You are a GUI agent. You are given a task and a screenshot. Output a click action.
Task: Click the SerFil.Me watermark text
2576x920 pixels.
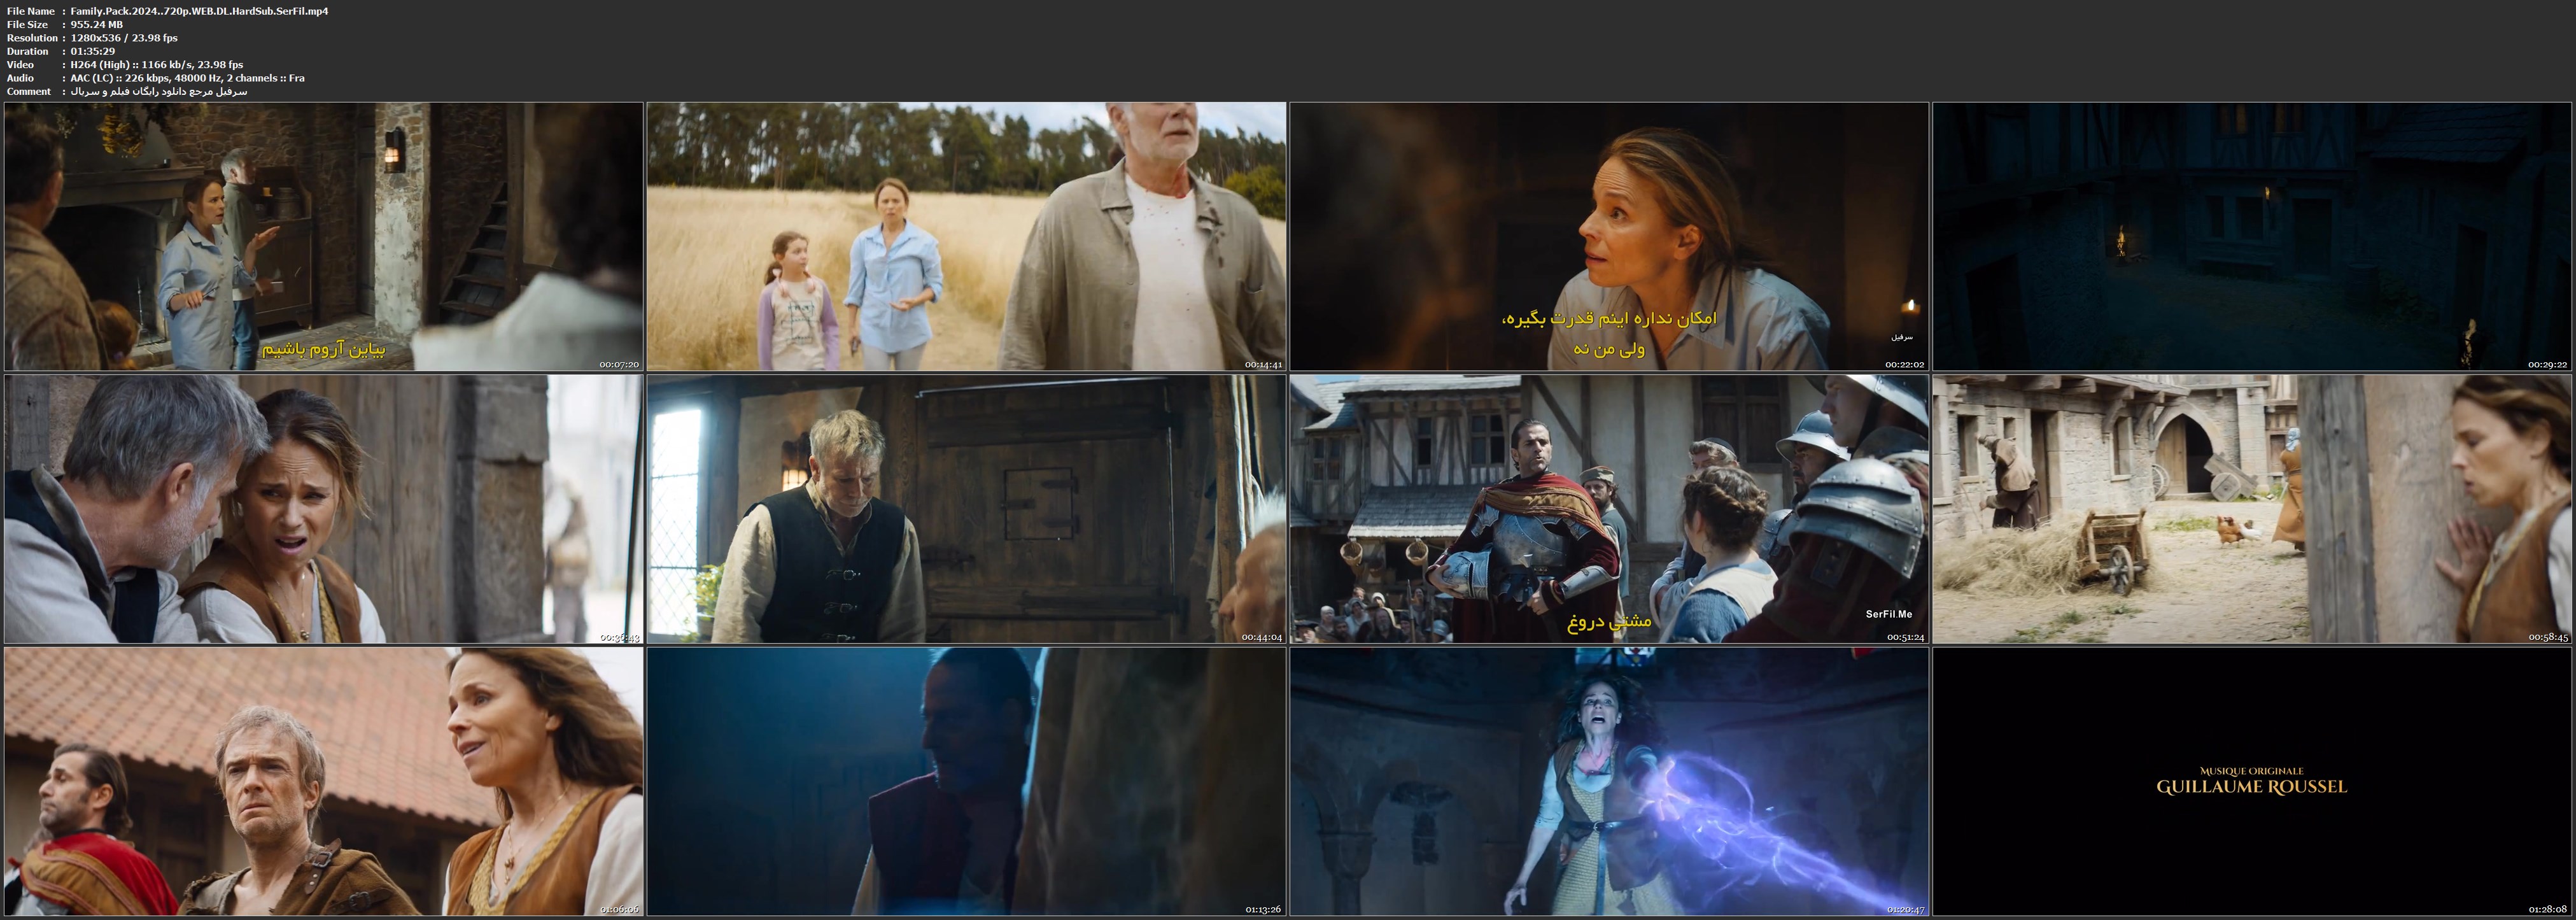point(1888,614)
